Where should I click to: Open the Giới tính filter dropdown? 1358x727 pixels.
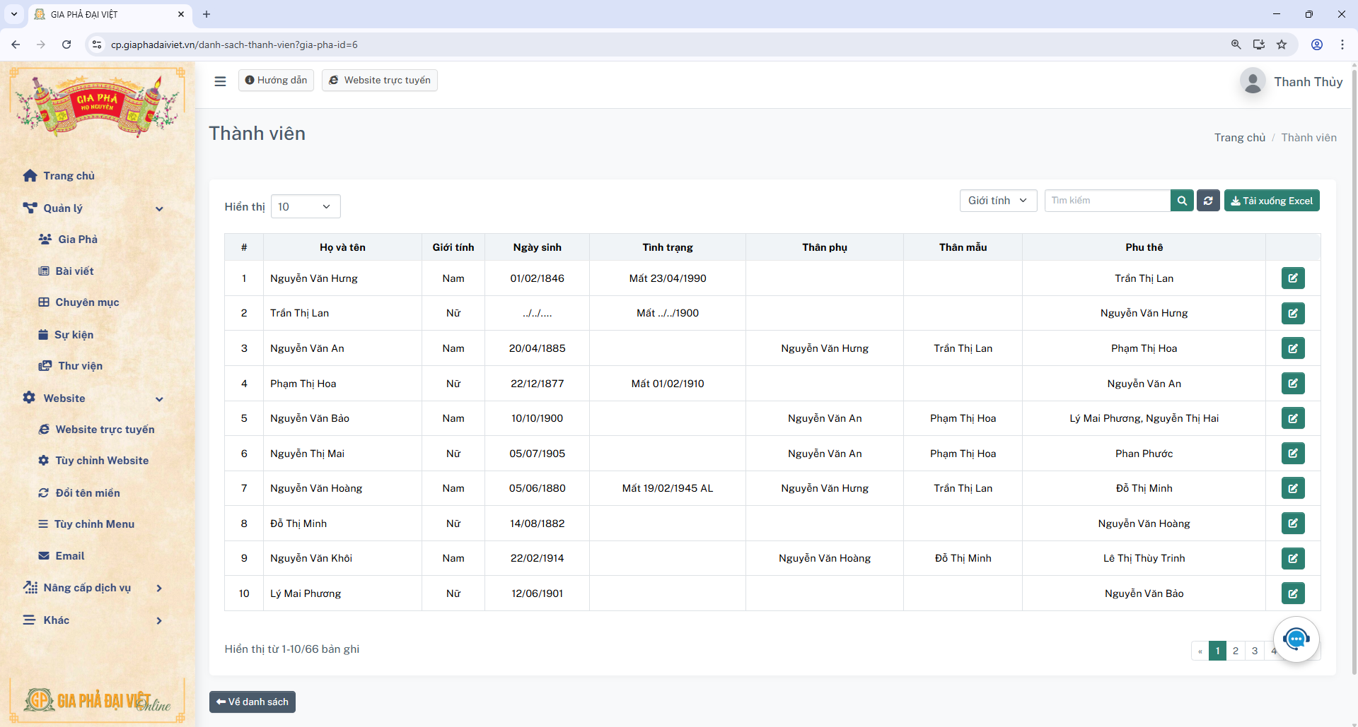[x=997, y=201]
